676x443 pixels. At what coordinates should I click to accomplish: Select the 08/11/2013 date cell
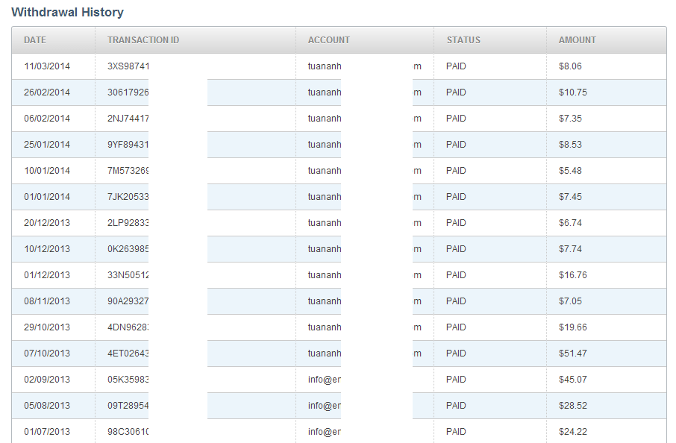pyautogui.click(x=47, y=301)
